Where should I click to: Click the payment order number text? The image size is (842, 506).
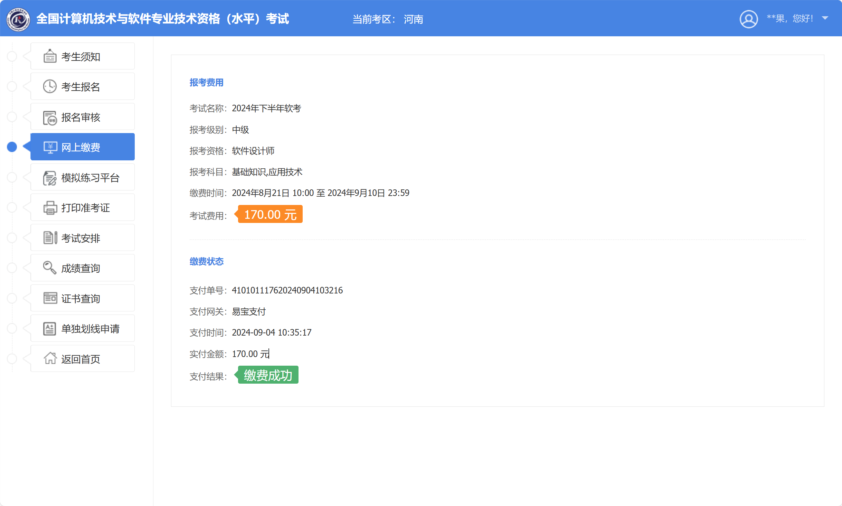tap(287, 290)
